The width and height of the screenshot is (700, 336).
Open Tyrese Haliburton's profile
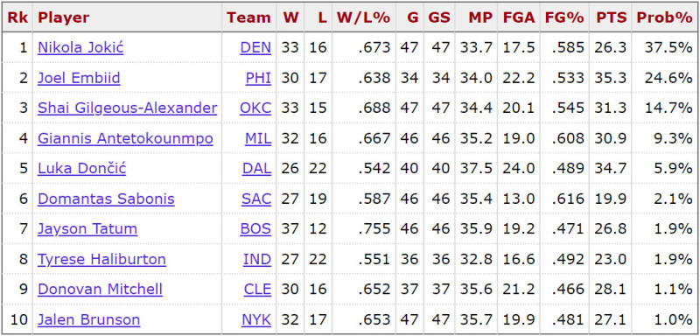(x=101, y=259)
